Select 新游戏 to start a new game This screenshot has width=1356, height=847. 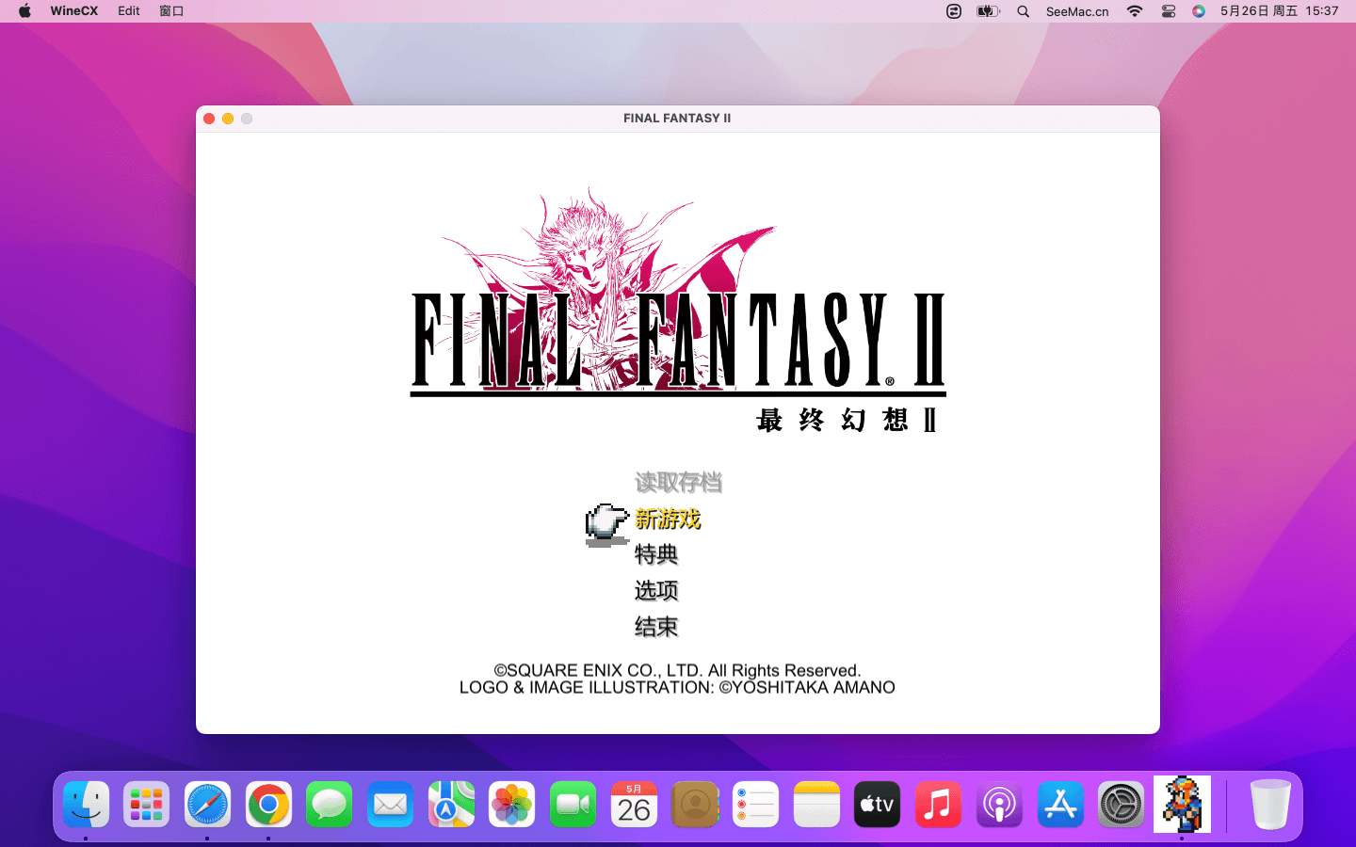point(668,519)
